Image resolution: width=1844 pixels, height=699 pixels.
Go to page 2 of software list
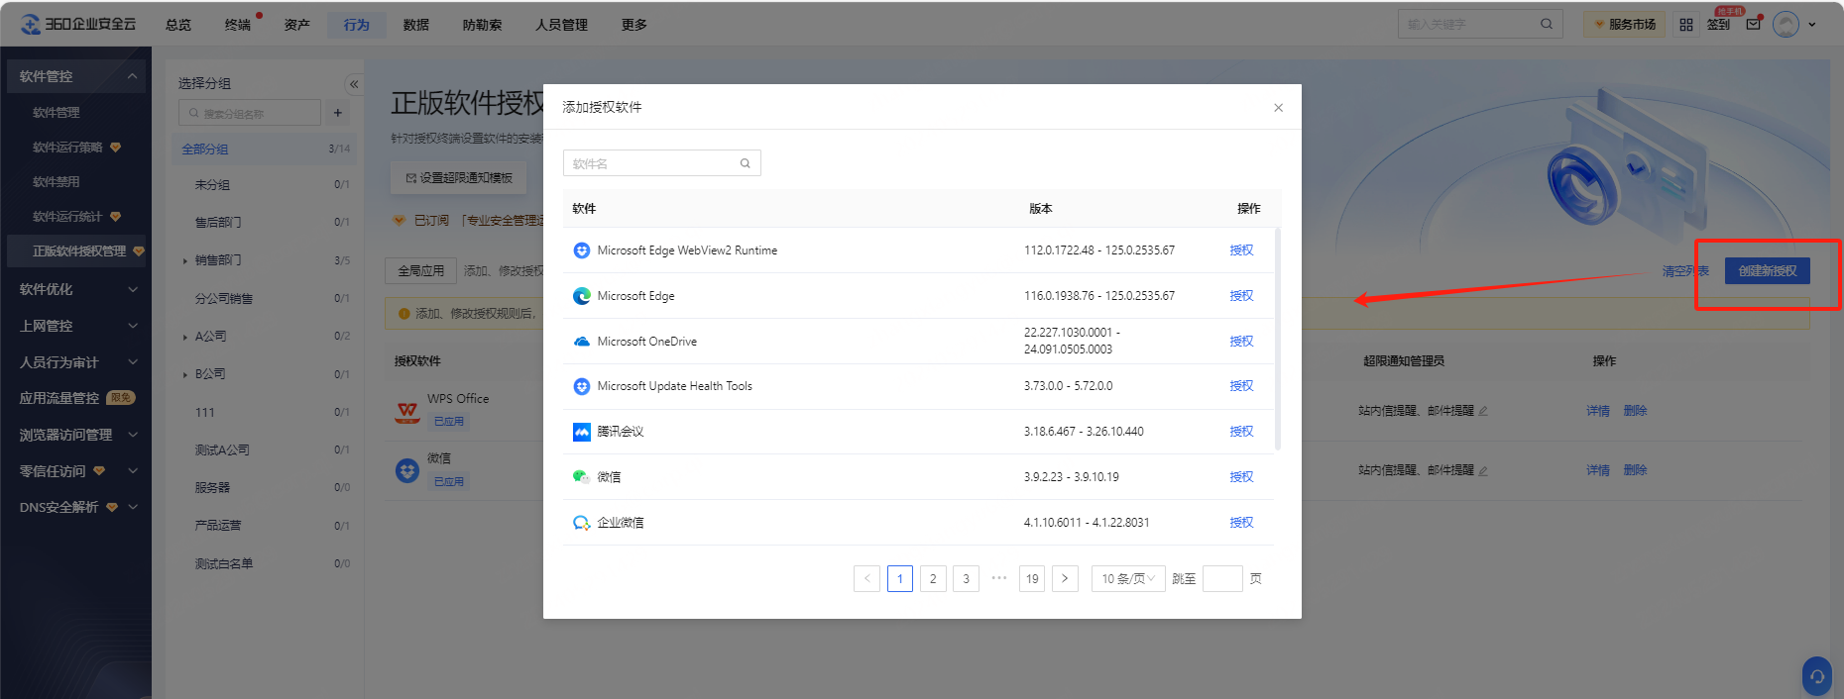(x=933, y=578)
